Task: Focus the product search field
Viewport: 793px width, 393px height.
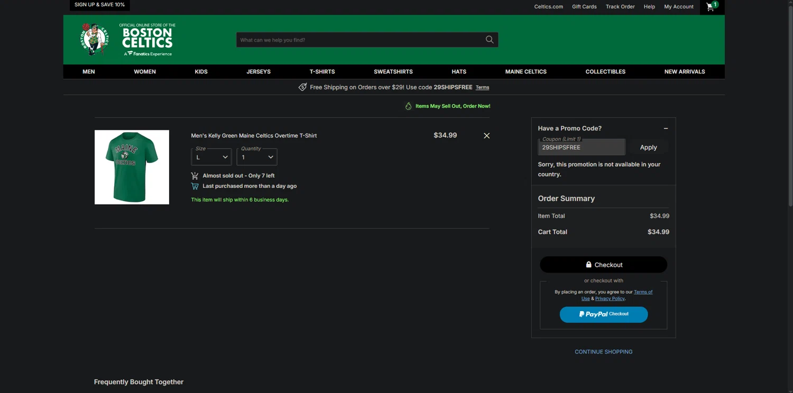Action: [x=359, y=40]
